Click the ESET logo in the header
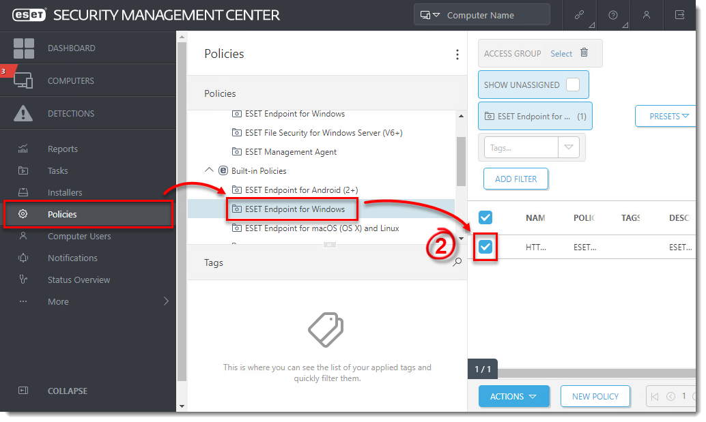The width and height of the screenshot is (706, 422). click(x=29, y=15)
